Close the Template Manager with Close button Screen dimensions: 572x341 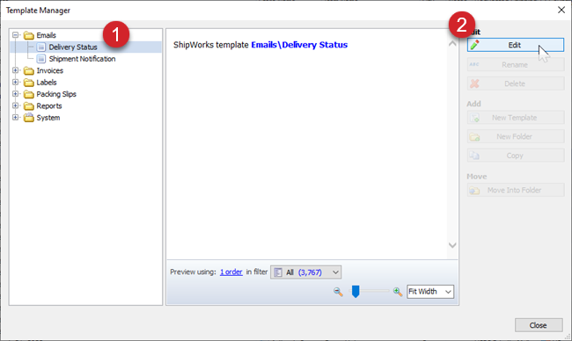click(539, 325)
